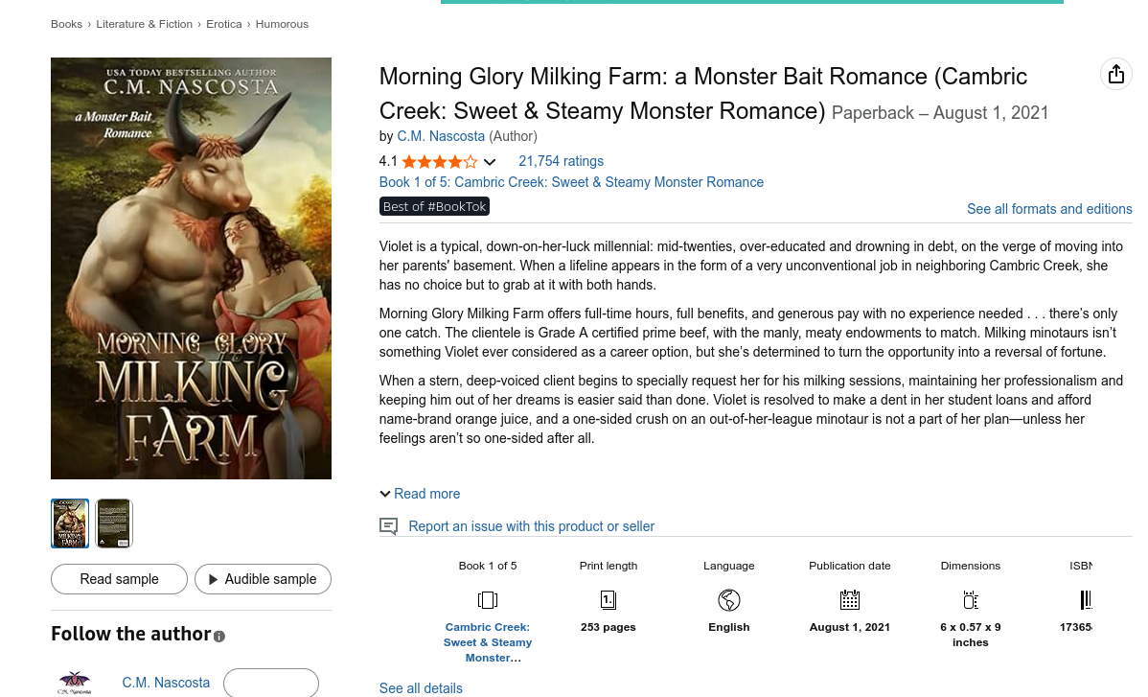Click the share icon
1148x697 pixels.
pos(1115,75)
